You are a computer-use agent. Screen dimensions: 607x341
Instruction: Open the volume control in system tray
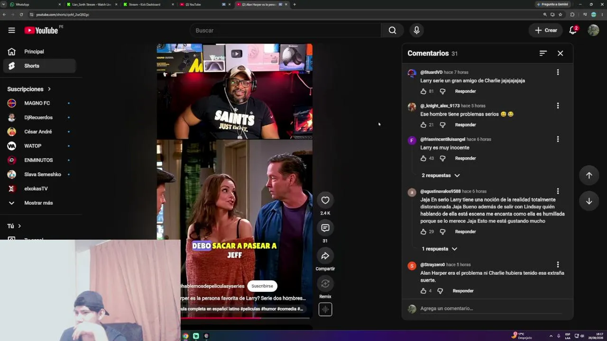click(x=582, y=336)
